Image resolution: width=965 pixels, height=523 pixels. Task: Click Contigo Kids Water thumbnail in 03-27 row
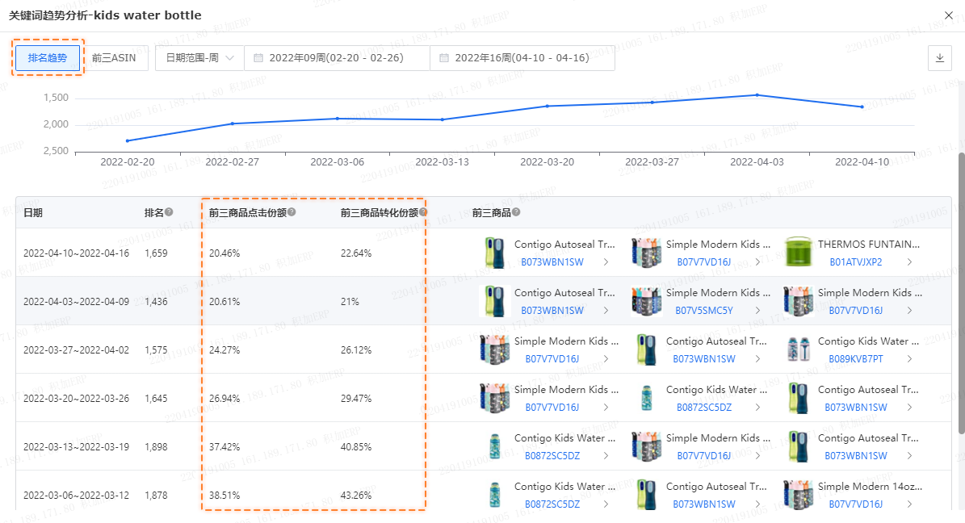click(x=798, y=349)
